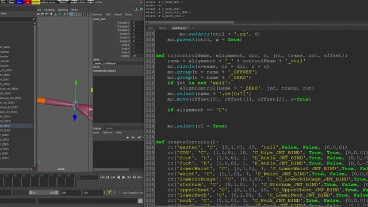Select the wrist_ctrlShape node in SHAPES

point(105,63)
